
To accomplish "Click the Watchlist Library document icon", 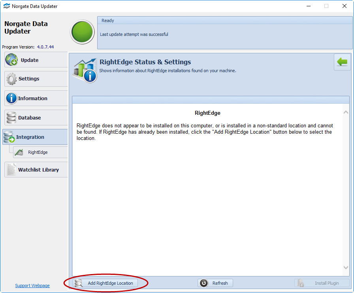I will 11,170.
